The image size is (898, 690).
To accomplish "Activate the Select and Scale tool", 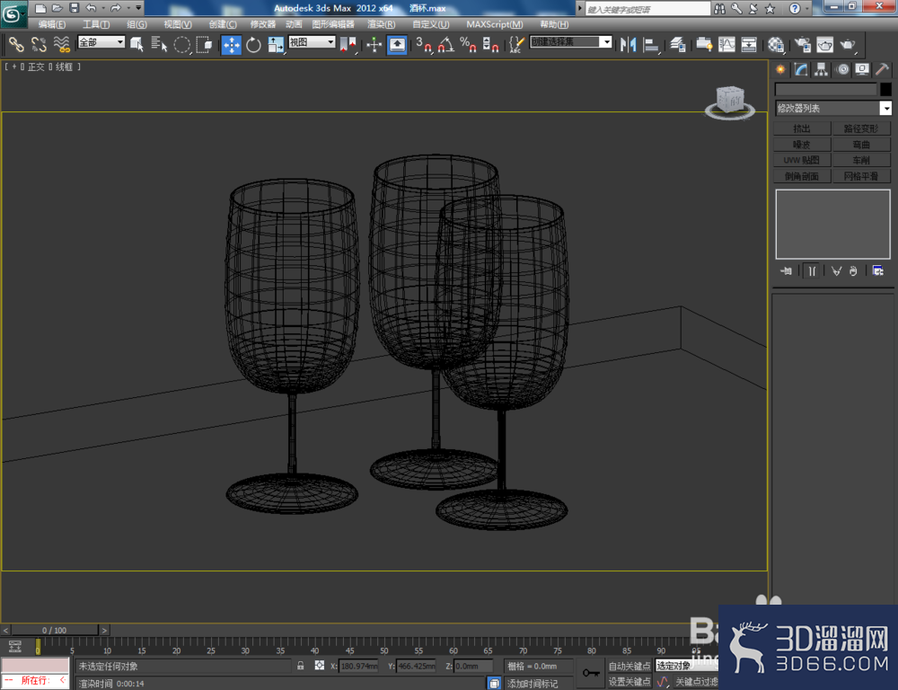I will 276,45.
